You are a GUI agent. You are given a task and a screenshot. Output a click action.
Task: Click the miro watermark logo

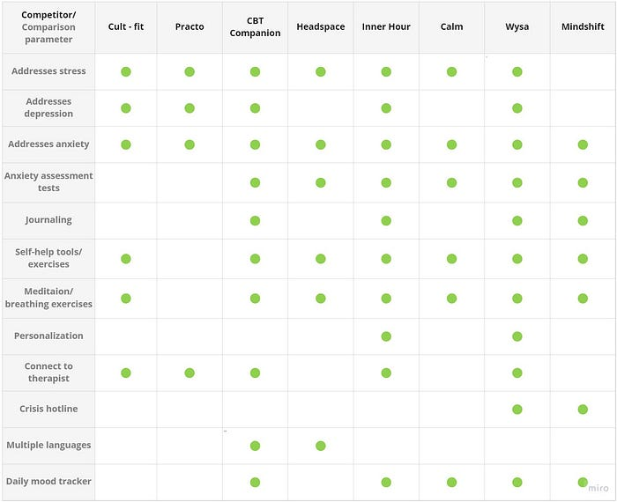tap(598, 488)
